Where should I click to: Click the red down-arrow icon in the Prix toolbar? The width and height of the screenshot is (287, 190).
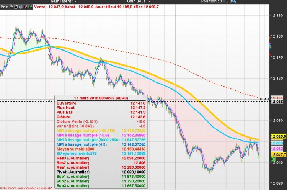coord(25,7)
